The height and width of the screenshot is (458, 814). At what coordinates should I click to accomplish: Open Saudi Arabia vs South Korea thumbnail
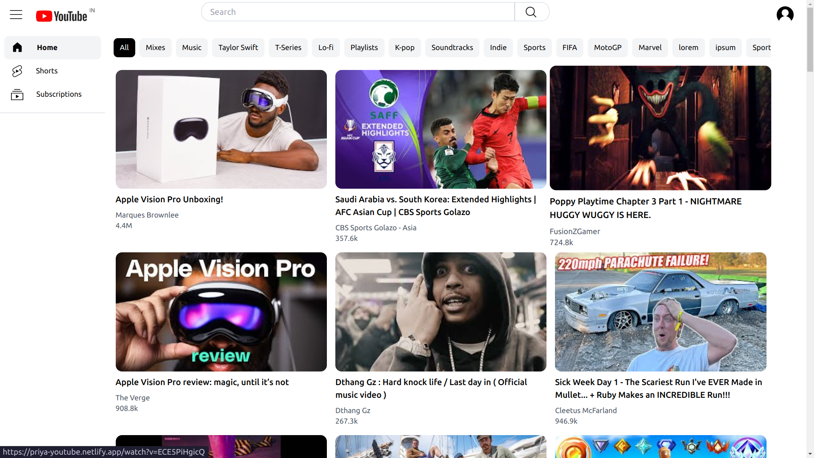[x=441, y=129]
